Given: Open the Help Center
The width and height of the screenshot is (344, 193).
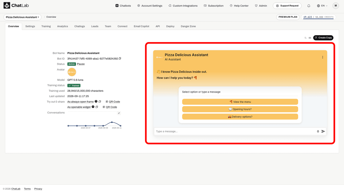Looking at the screenshot, I should pyautogui.click(x=239, y=6).
